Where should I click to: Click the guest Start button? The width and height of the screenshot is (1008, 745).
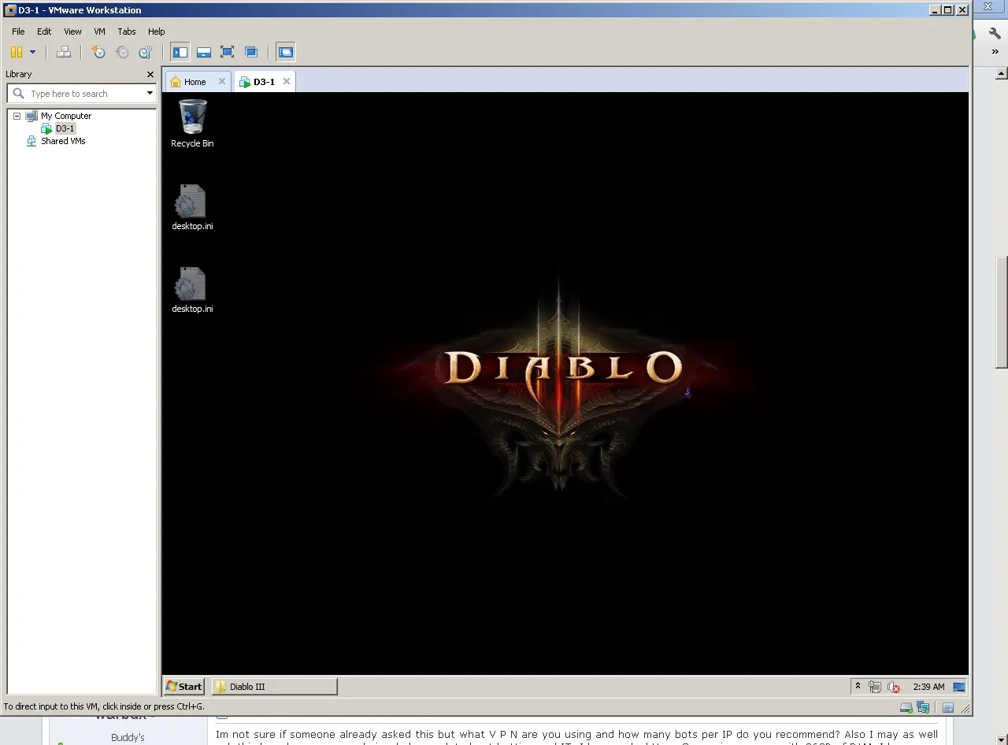coord(183,687)
